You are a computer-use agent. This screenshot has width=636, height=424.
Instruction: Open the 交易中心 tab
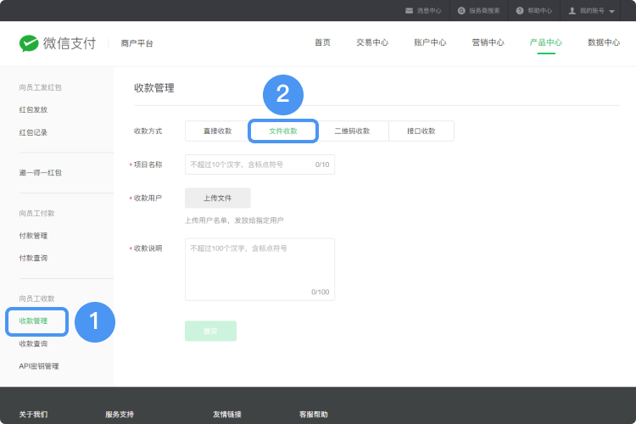coord(372,42)
